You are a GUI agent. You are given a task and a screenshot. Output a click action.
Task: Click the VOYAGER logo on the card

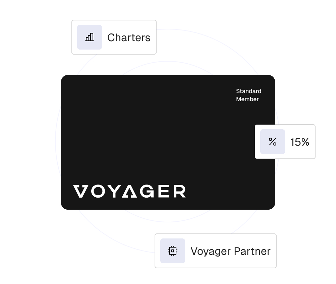129,191
